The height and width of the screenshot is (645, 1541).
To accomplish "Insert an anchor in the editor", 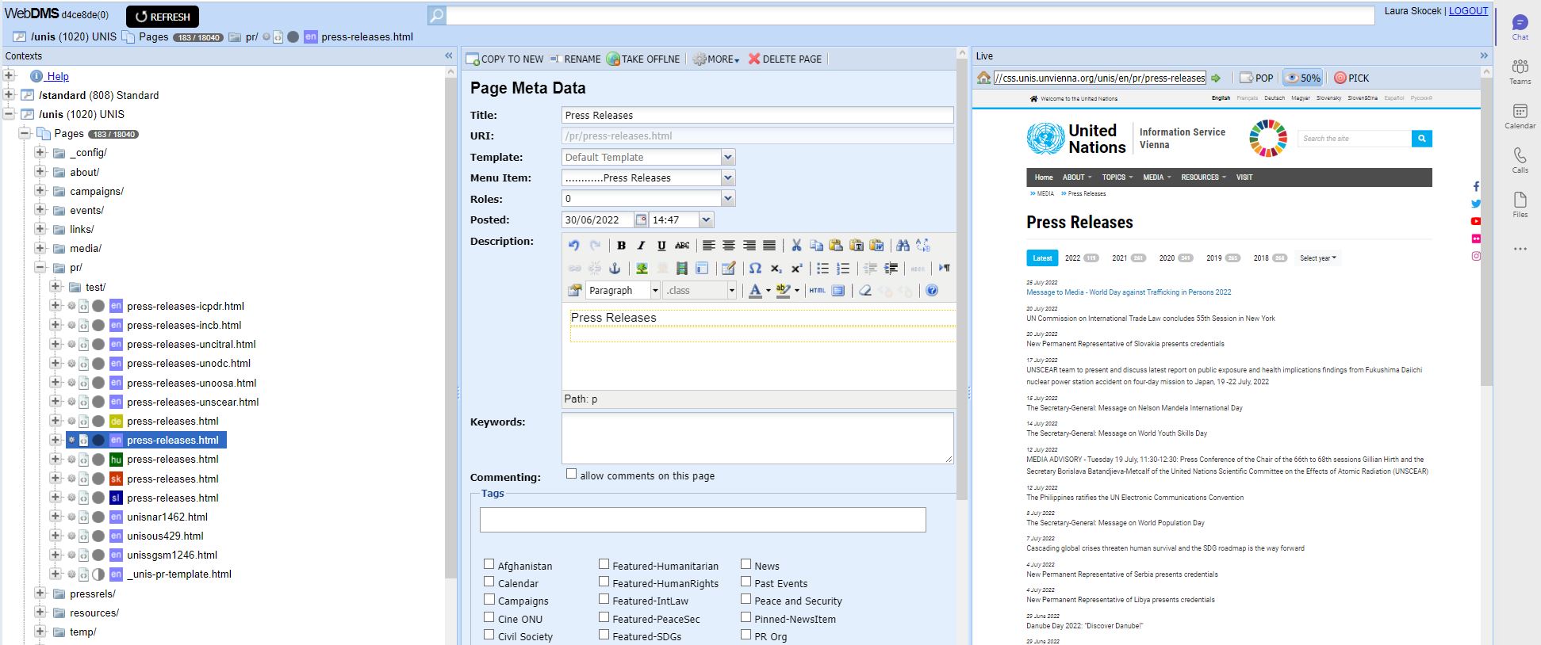I will point(615,269).
